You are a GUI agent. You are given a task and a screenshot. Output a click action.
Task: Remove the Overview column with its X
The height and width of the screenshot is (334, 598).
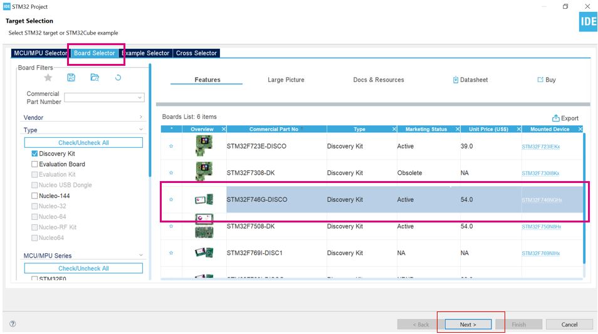(224, 129)
